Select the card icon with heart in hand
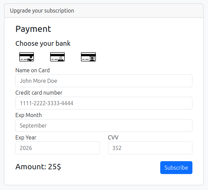The image size is (208, 190). click(x=27, y=57)
